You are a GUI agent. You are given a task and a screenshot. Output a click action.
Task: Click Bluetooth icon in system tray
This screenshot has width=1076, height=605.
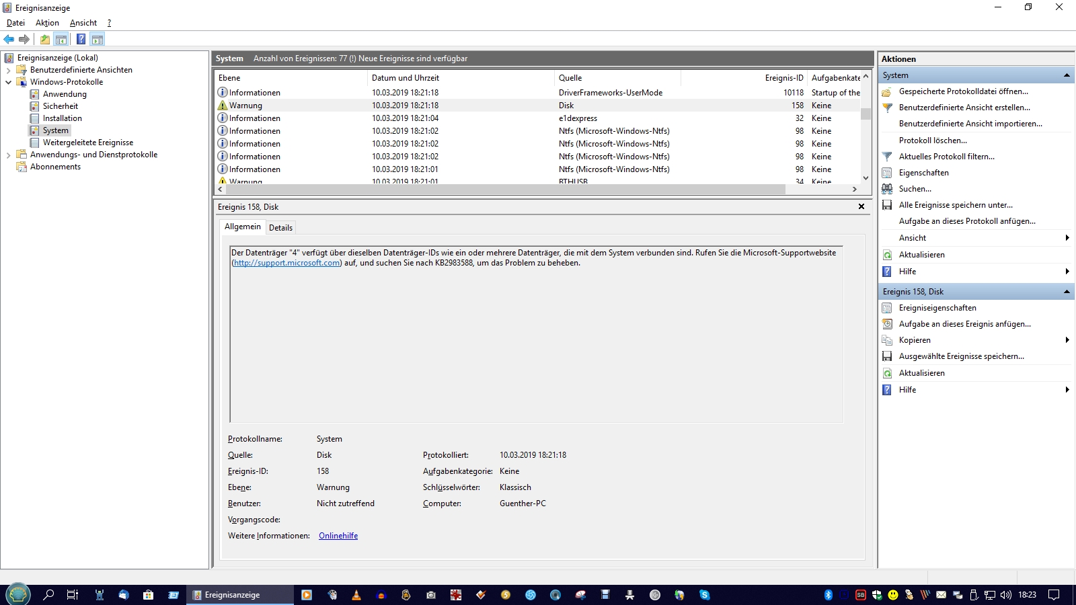pyautogui.click(x=829, y=595)
